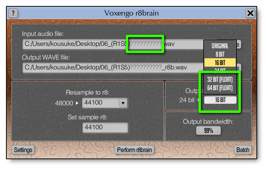The image size is (268, 170).
Task: Close the Voxengo r8brain window
Action: tap(250, 13)
